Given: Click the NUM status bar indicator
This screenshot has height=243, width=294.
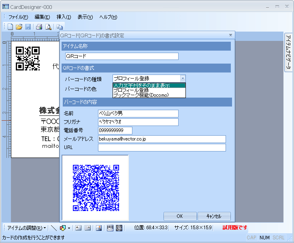Looking at the screenshot, I should (x=264, y=238).
